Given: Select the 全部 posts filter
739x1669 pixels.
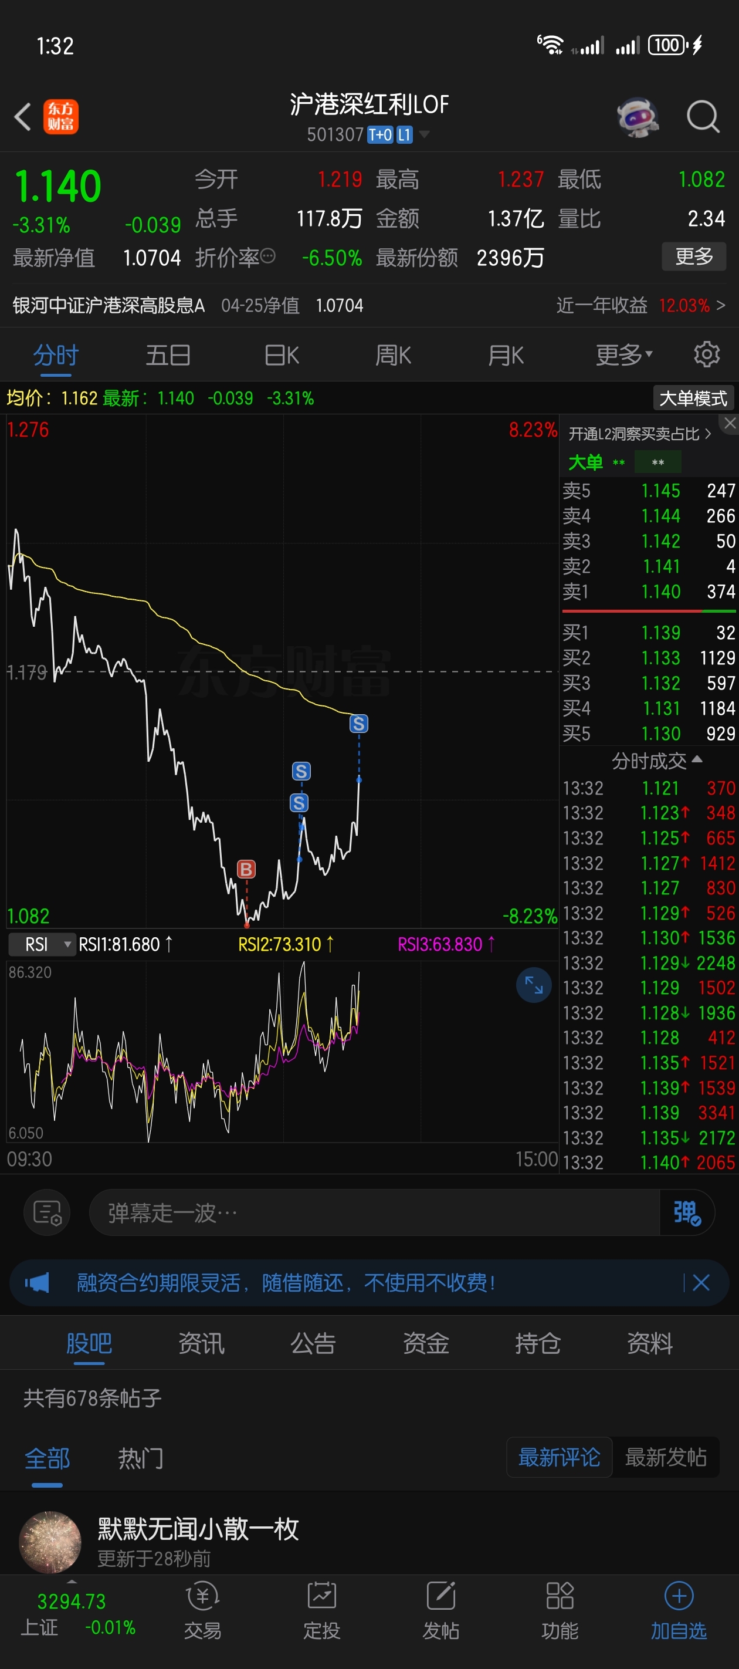Looking at the screenshot, I should tap(48, 1458).
